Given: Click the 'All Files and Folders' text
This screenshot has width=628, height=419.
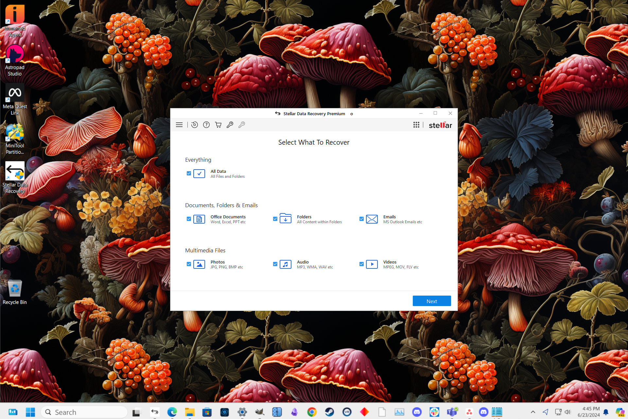Looking at the screenshot, I should (228, 176).
